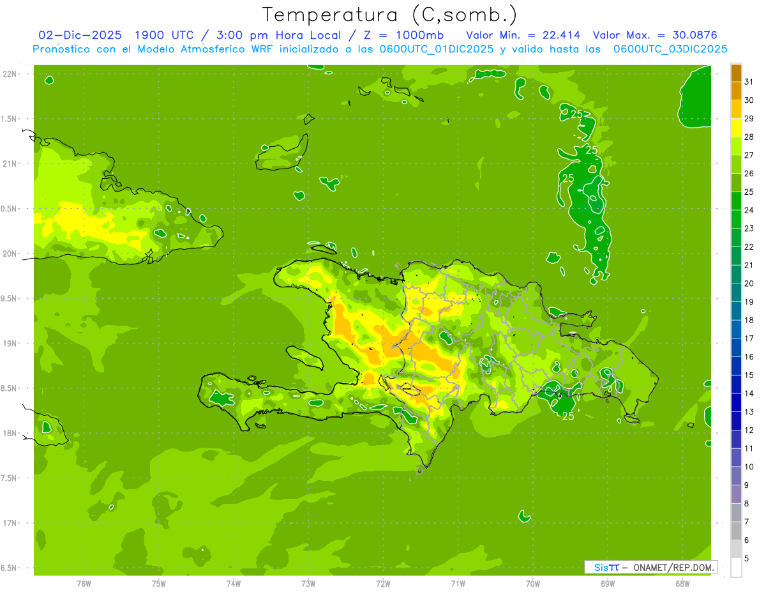
Task: Click the legend value 27
Action: point(749,155)
